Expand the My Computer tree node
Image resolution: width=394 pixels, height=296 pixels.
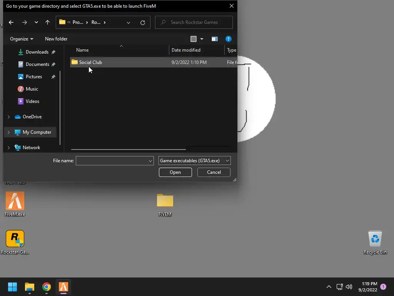click(x=8, y=132)
